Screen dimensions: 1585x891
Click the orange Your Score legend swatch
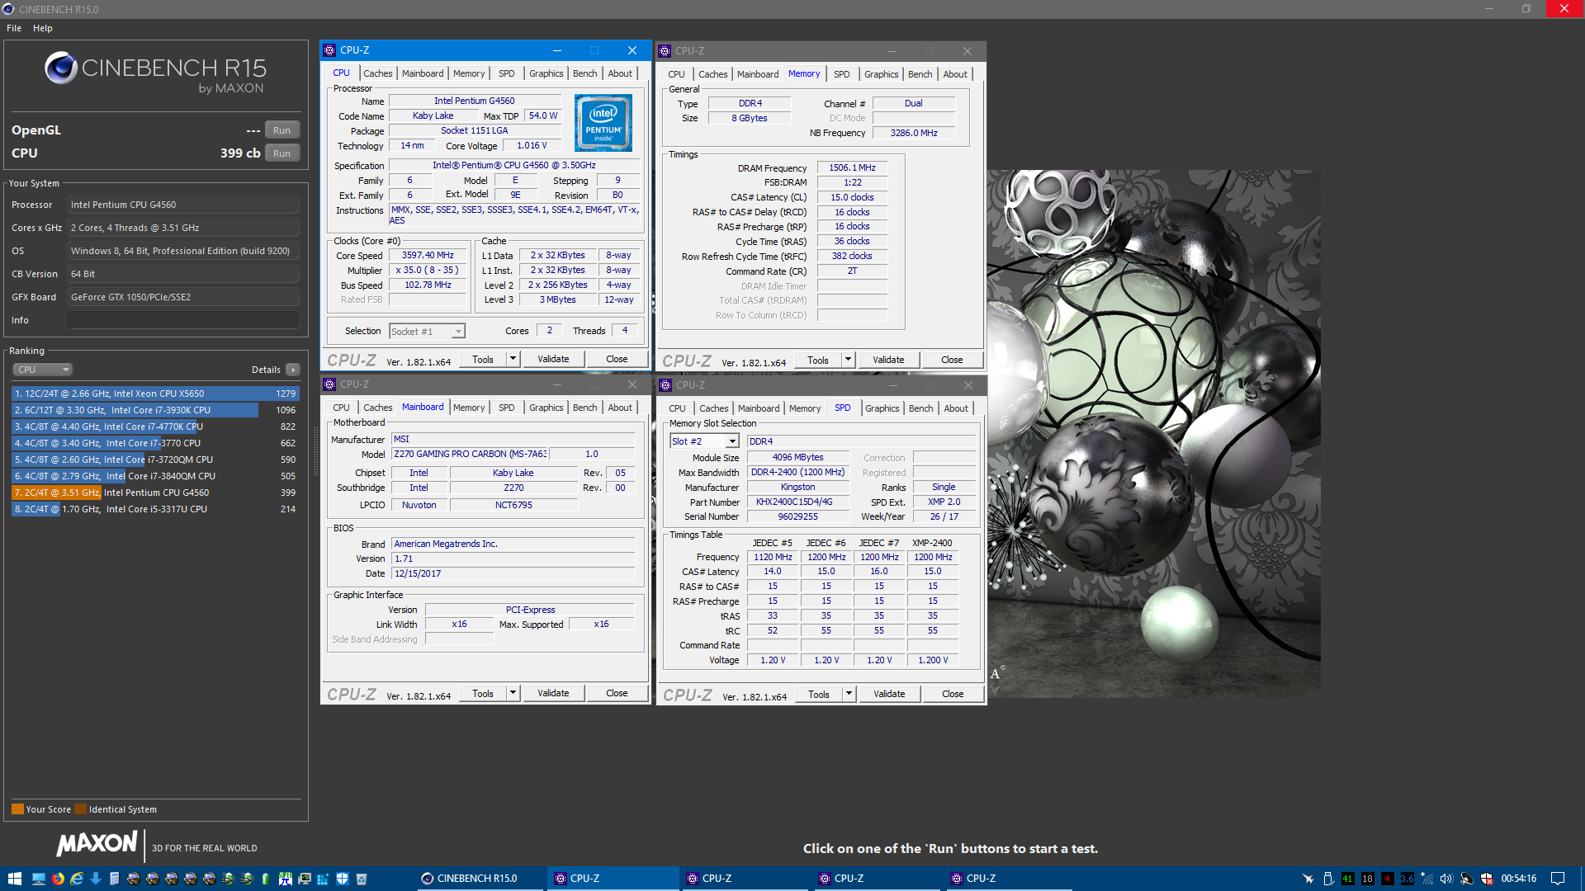[17, 809]
